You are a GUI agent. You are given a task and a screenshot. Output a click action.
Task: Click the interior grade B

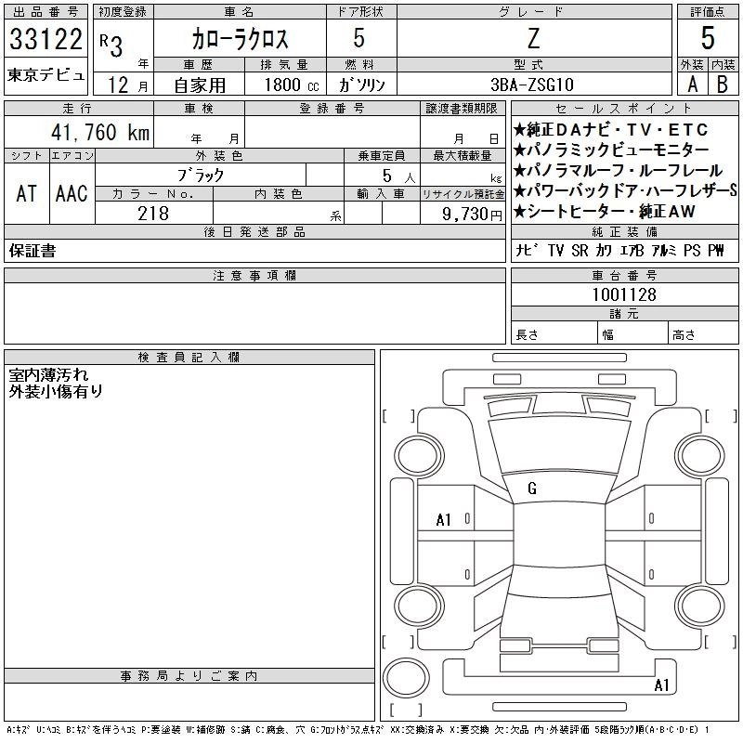click(723, 85)
